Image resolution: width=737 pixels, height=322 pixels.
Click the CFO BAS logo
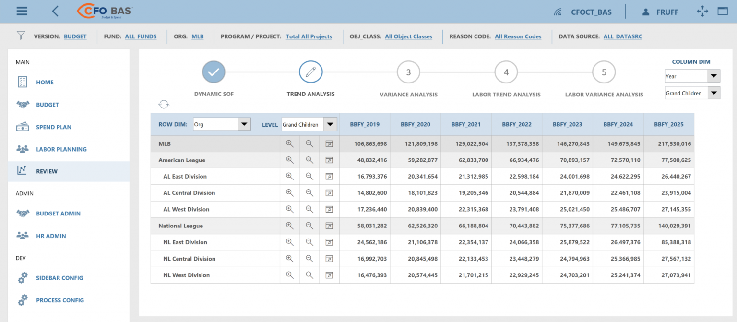[104, 11]
